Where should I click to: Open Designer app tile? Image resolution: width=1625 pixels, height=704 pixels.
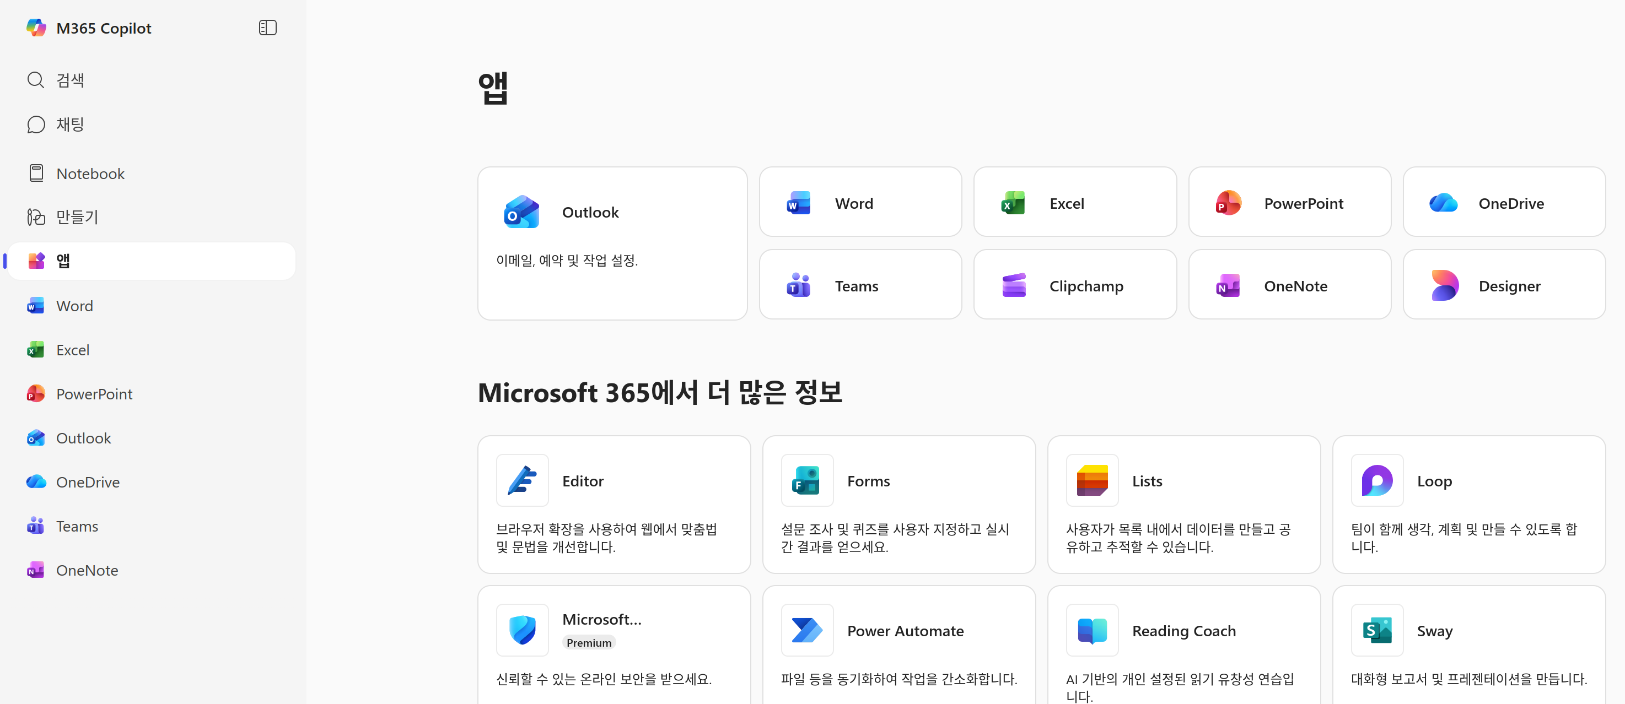[x=1503, y=285]
